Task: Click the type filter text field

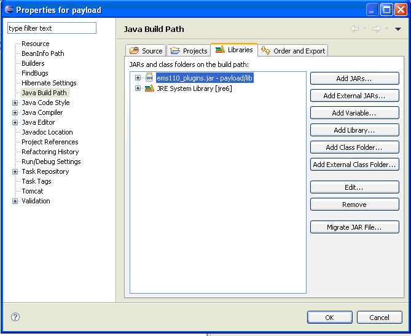Action: 52,28
